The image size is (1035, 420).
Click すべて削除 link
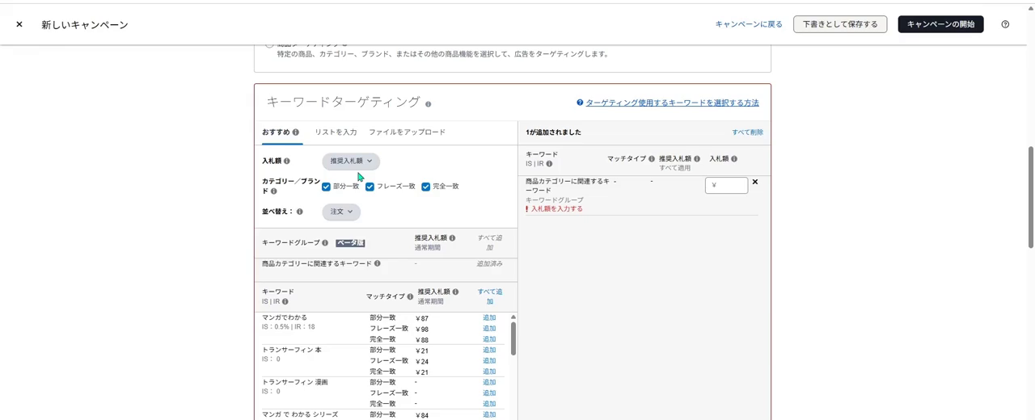click(747, 132)
